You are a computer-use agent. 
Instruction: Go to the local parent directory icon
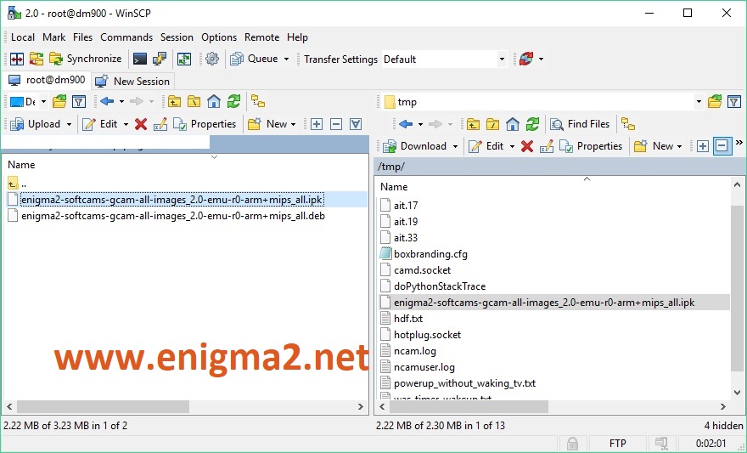(x=174, y=102)
